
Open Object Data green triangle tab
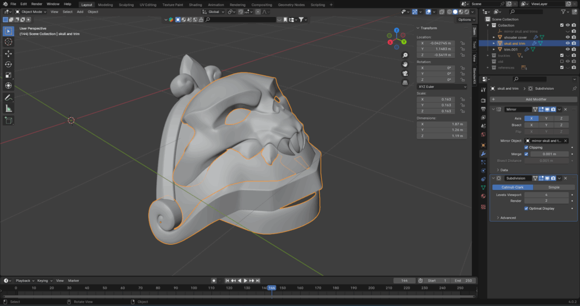[x=483, y=188]
